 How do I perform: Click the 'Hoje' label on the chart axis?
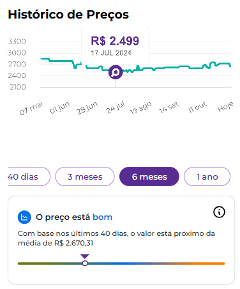pos(225,107)
